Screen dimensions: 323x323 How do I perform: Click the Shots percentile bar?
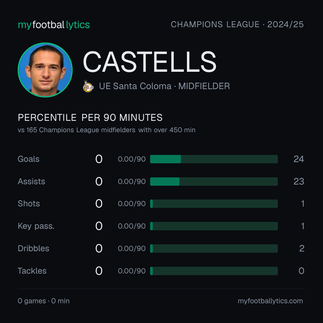point(214,204)
